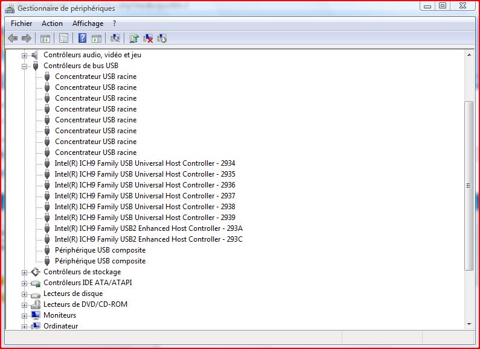Select Contrôleurs de bus USB label
The width and height of the screenshot is (480, 349).
pyautogui.click(x=81, y=66)
